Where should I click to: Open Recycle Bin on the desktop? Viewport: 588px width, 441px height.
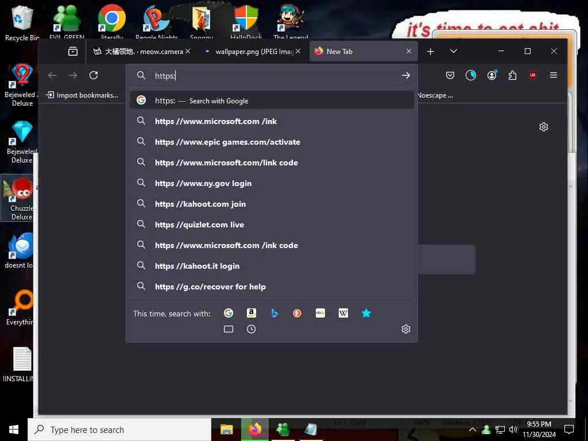point(22,23)
